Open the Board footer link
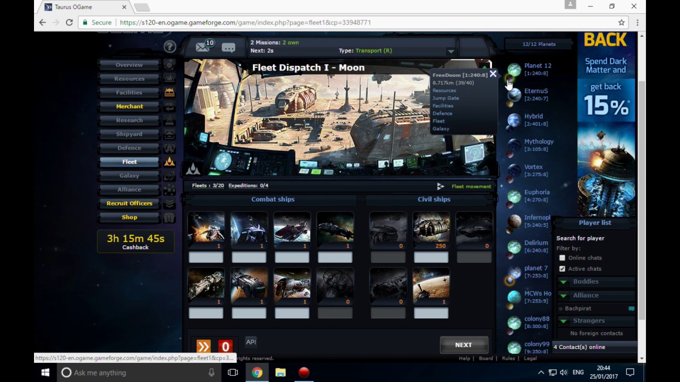This screenshot has width=680, height=382. point(486,359)
